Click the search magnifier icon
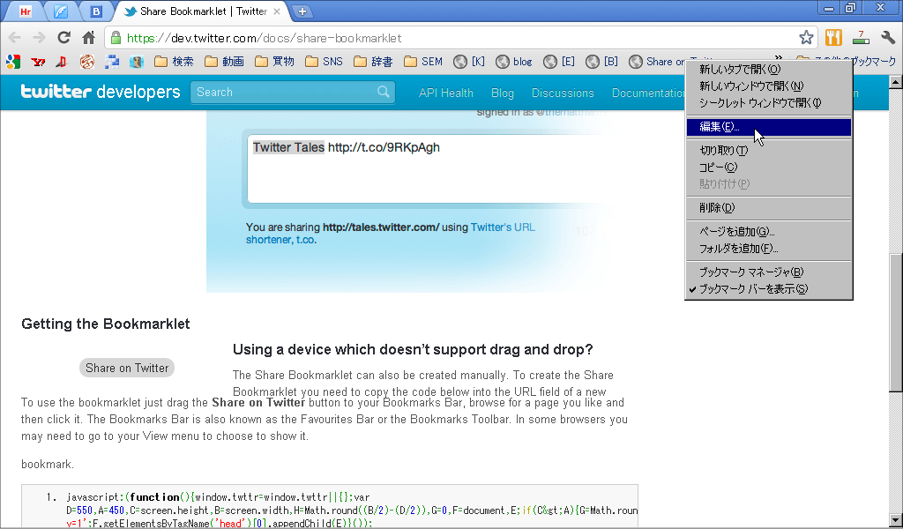903x529 pixels. pyautogui.click(x=383, y=92)
